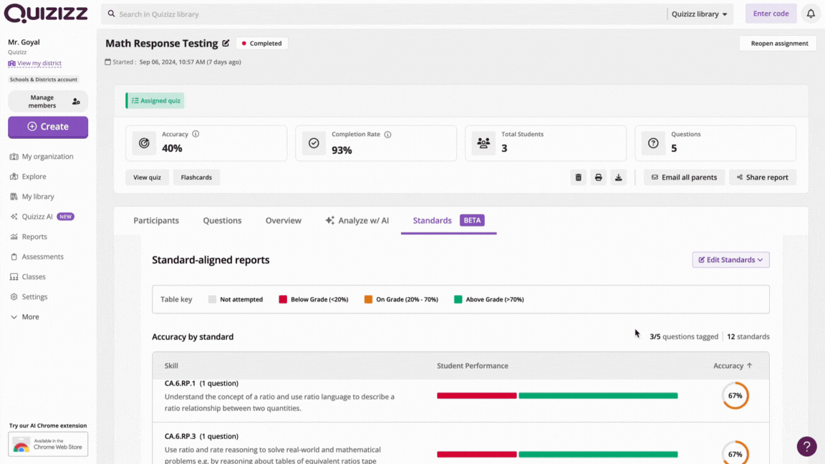Viewport: 825px width, 464px height.
Task: Click the completion checkmark icon
Action: coord(314,143)
